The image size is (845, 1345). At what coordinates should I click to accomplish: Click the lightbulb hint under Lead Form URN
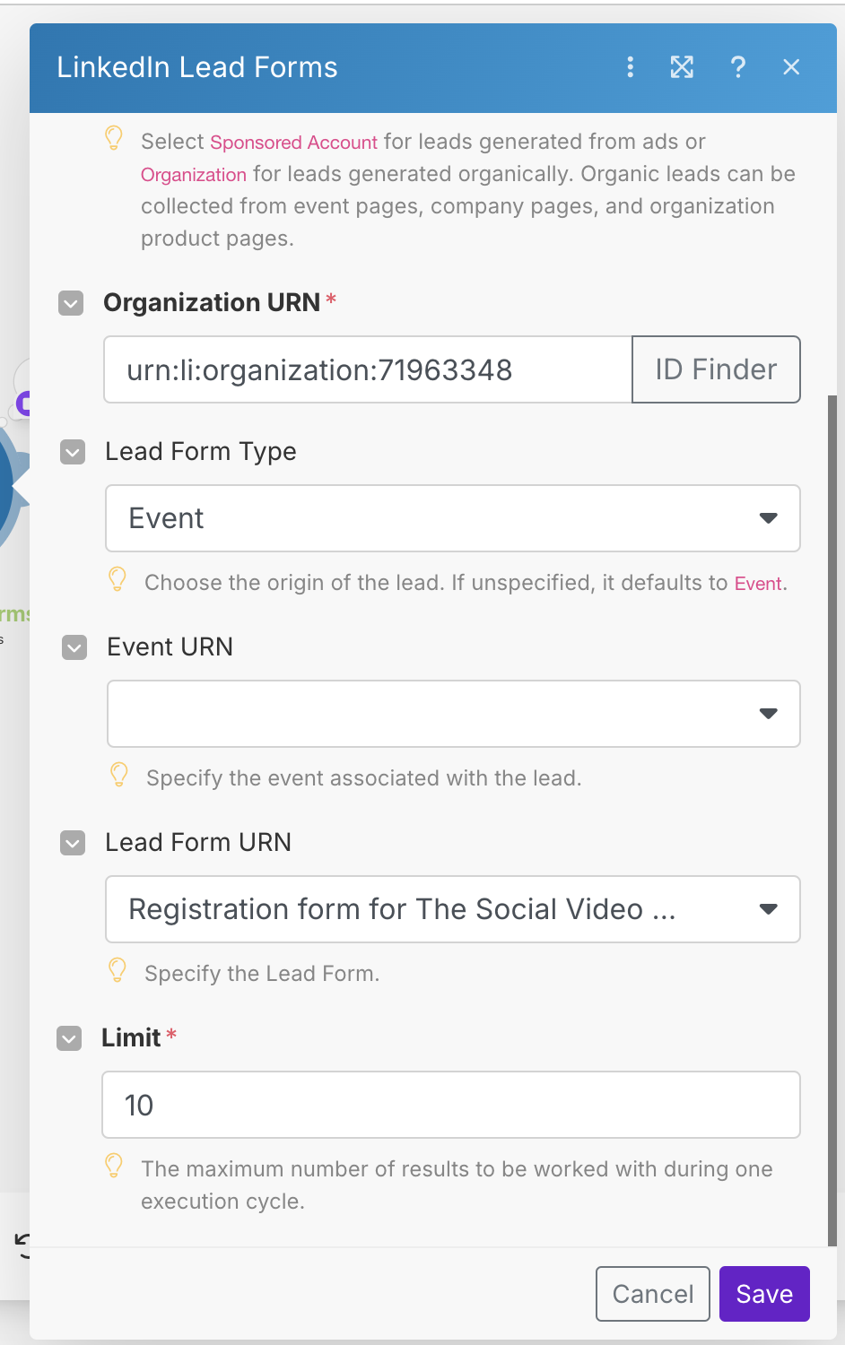pyautogui.click(x=118, y=971)
